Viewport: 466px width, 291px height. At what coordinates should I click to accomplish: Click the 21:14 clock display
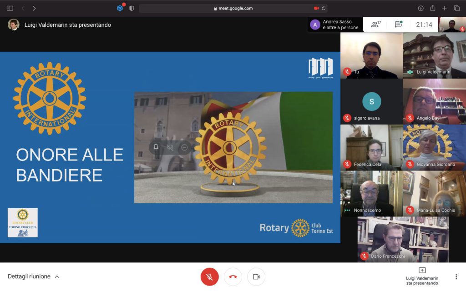[x=424, y=25]
